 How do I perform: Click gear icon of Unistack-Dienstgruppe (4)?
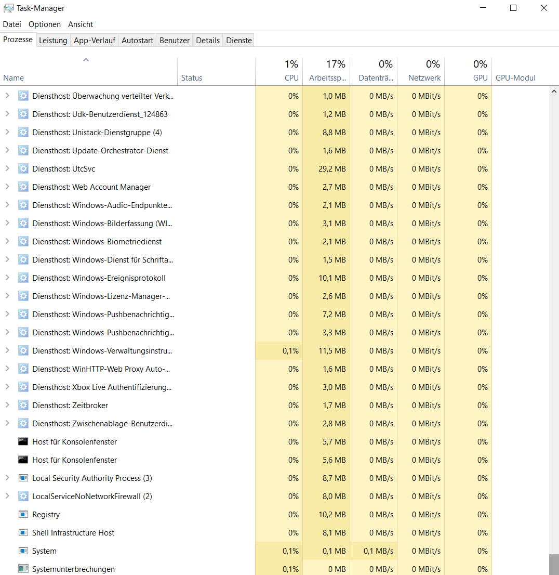click(x=23, y=133)
